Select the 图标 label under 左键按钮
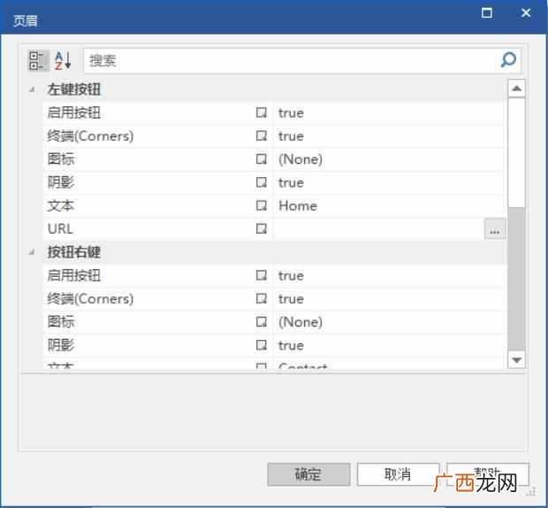This screenshot has height=508, width=548. click(61, 159)
